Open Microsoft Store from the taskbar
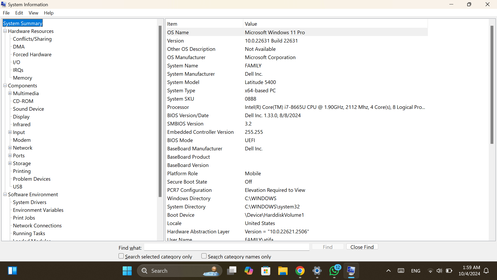This screenshot has width=497, height=280. pos(266,271)
